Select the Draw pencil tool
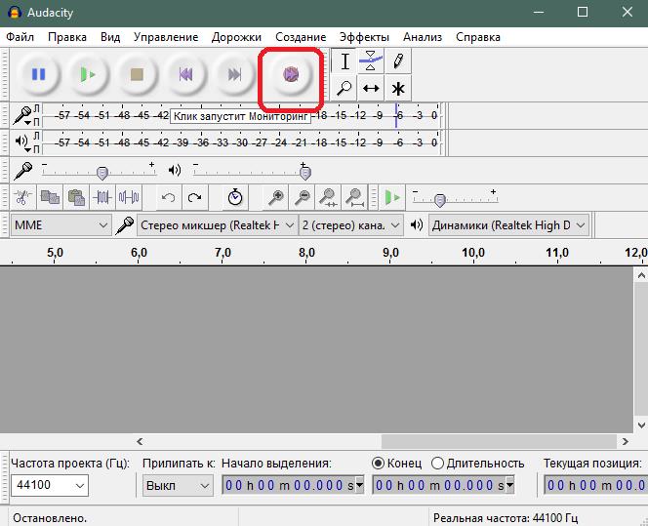The height and width of the screenshot is (526, 648). (x=398, y=61)
